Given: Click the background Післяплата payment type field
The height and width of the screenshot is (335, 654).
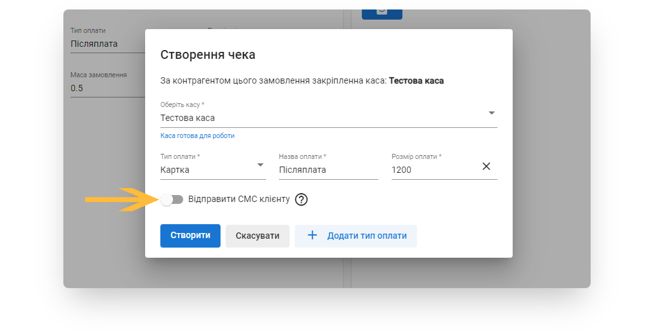Looking at the screenshot, I should (x=105, y=44).
